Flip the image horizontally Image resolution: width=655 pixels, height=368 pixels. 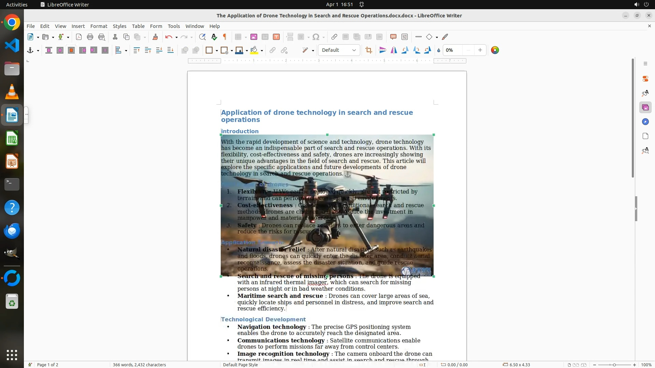click(x=394, y=50)
